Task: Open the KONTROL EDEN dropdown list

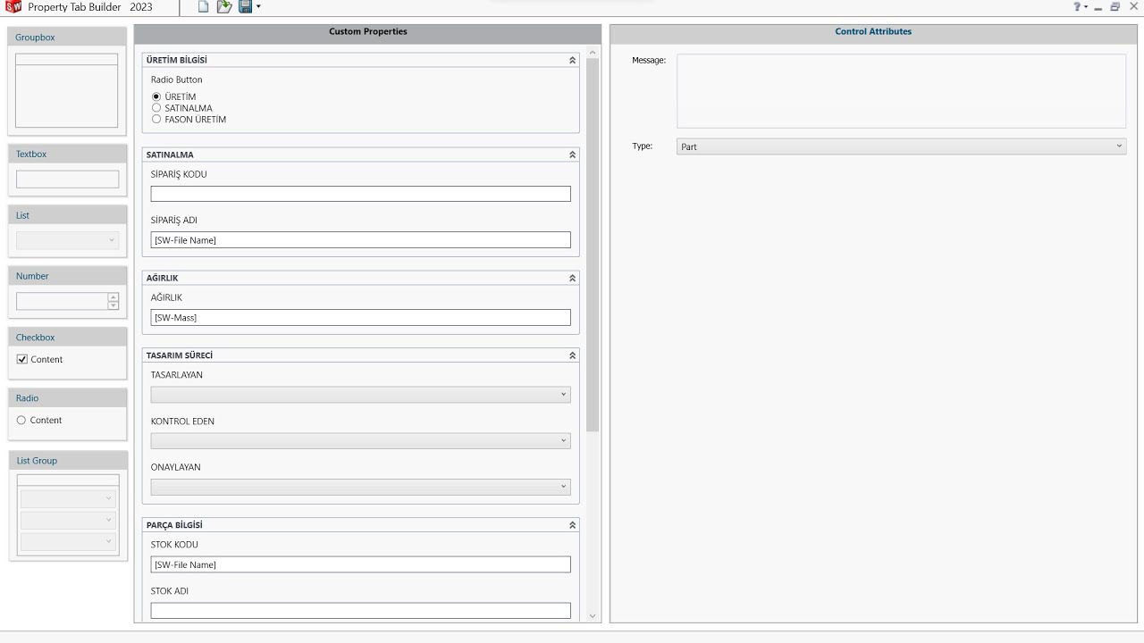Action: pyautogui.click(x=360, y=441)
